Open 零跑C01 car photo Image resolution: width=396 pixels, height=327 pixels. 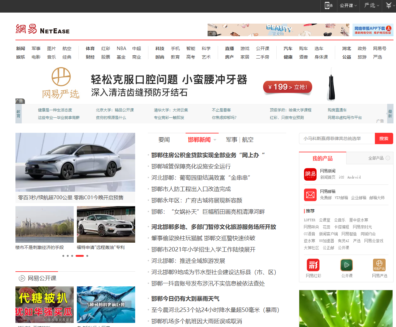pyautogui.click(x=75, y=162)
